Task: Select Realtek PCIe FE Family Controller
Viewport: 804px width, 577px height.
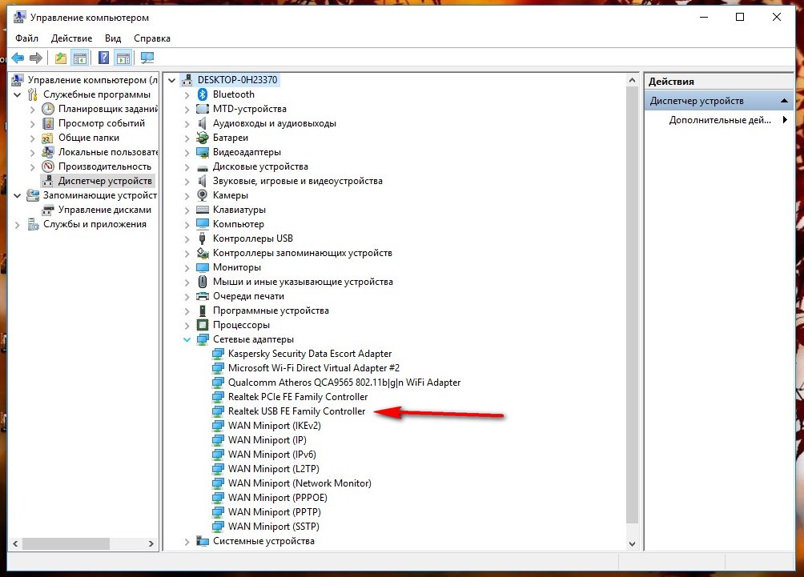Action: 297,397
